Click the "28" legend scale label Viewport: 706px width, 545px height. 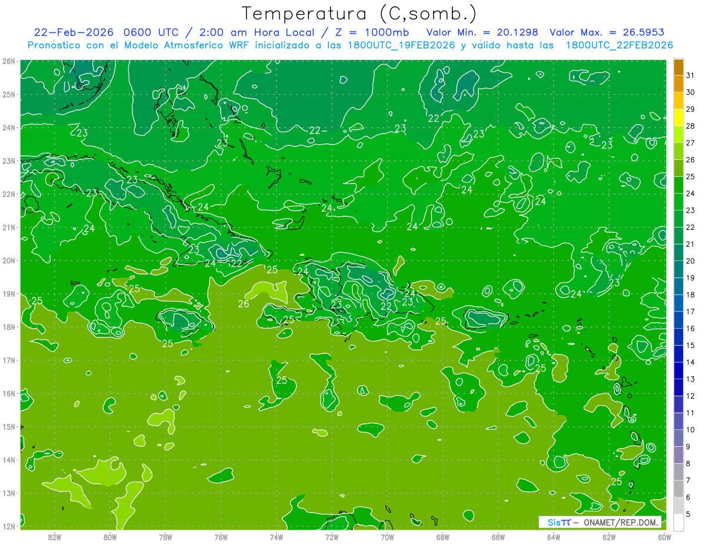click(691, 126)
